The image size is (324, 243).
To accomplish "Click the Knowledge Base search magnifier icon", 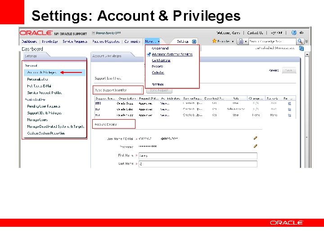I will coord(300,41).
